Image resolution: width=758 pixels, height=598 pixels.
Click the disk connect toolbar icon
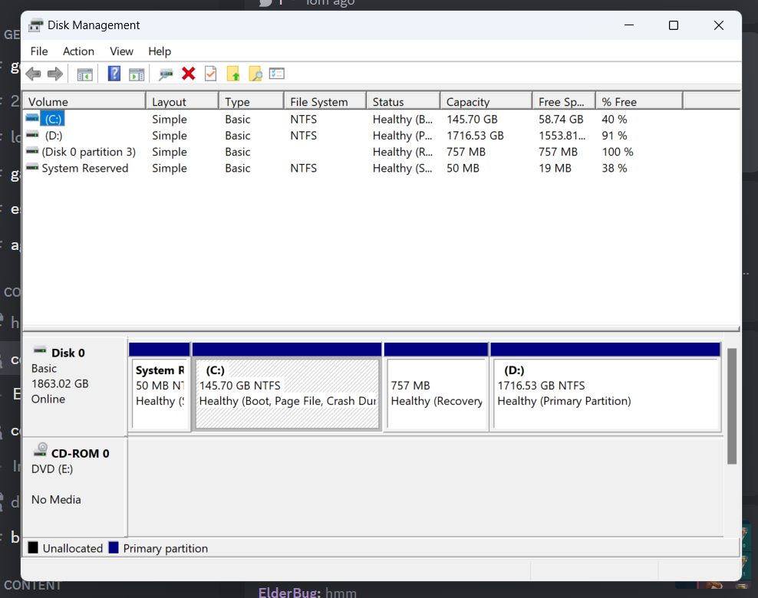(x=166, y=74)
